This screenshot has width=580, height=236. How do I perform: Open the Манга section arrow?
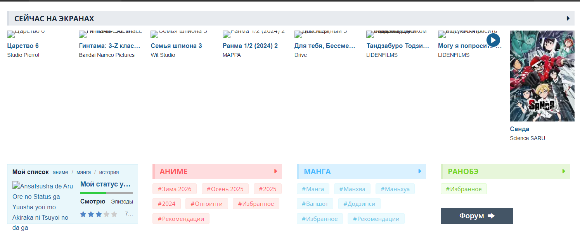420,171
